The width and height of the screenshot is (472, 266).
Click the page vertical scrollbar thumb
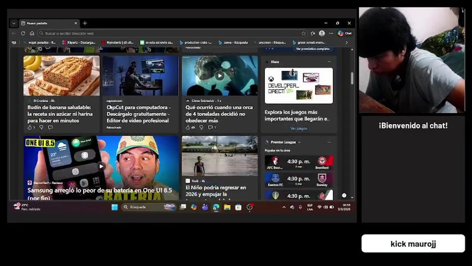click(352, 78)
